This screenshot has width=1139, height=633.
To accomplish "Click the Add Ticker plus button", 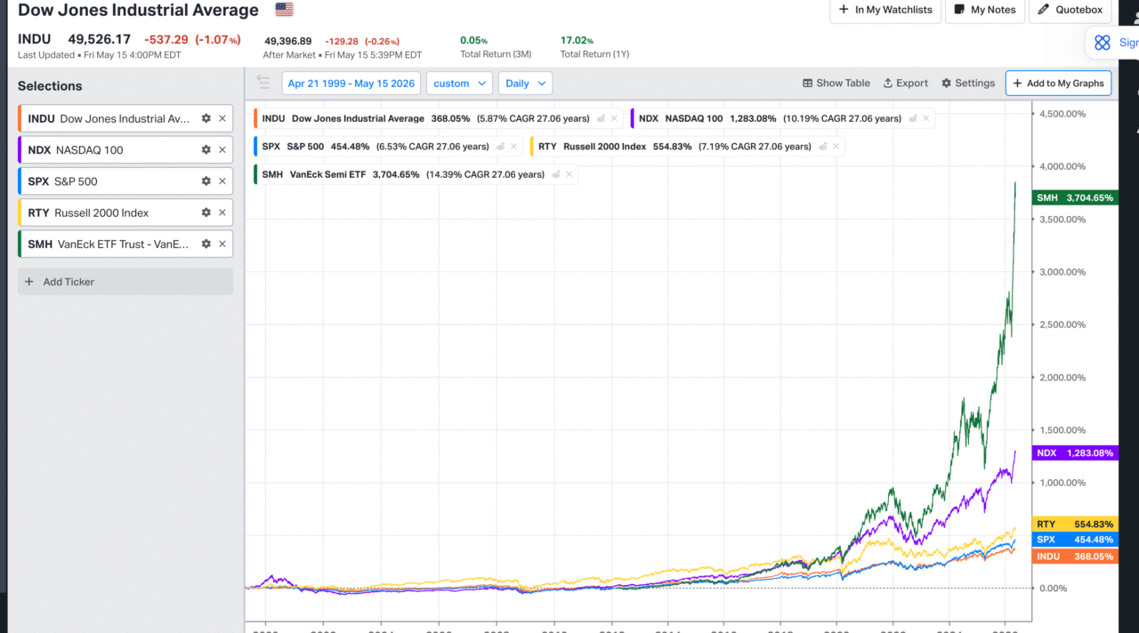I will pos(125,282).
